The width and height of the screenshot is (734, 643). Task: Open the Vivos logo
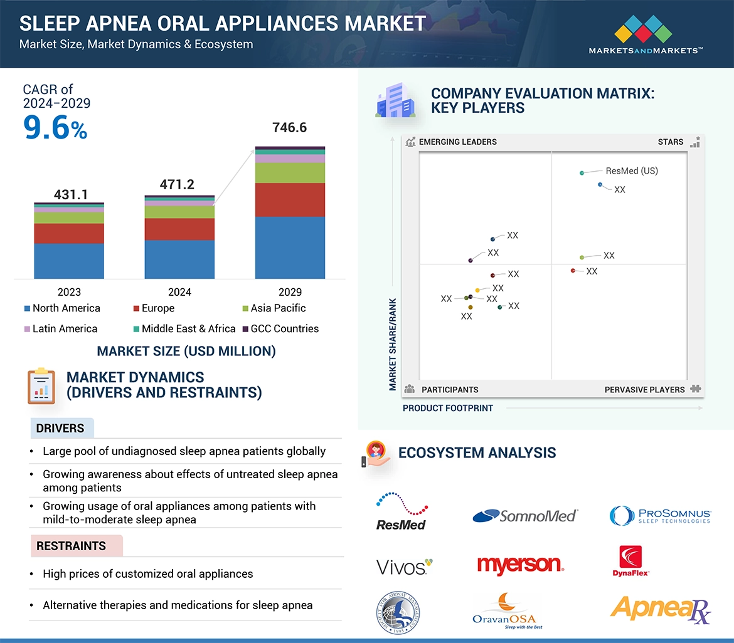point(405,567)
